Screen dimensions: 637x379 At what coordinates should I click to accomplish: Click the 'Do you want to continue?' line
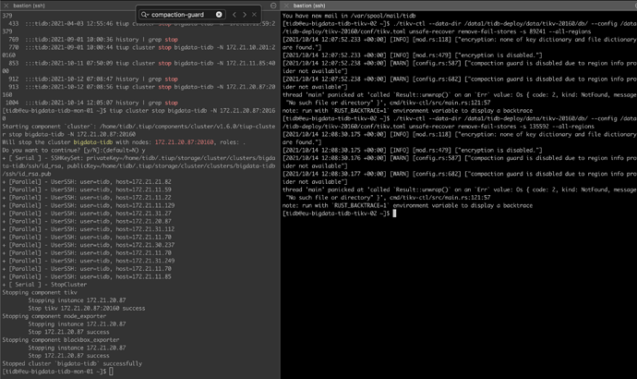(74, 150)
